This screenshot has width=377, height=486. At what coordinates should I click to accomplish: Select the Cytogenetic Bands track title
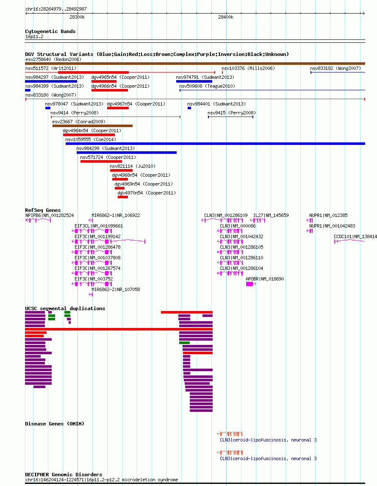pyautogui.click(x=50, y=31)
